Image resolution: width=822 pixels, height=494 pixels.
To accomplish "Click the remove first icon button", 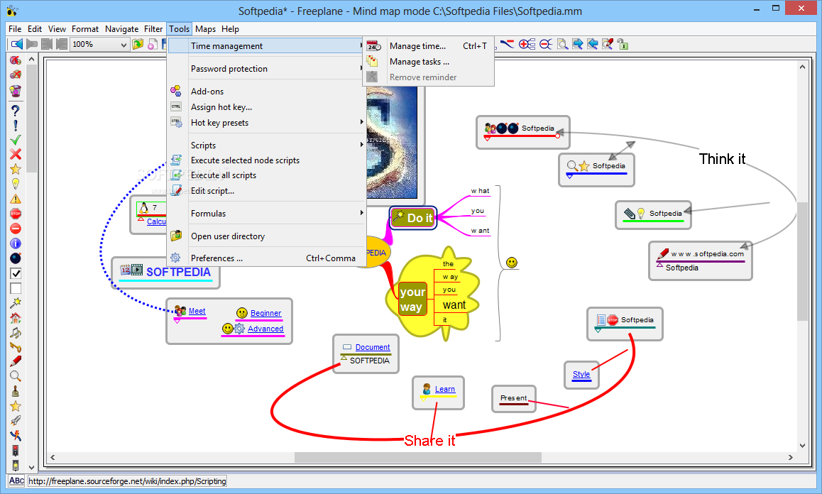I will coord(16,60).
